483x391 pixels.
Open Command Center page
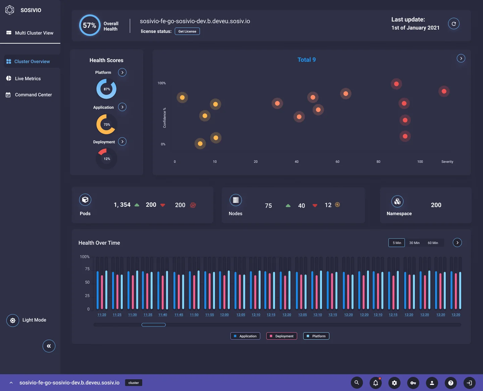pos(29,95)
